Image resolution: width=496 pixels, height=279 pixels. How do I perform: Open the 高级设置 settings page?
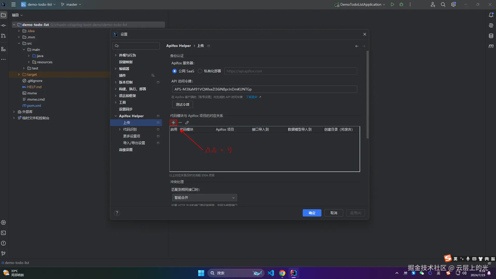click(x=126, y=150)
